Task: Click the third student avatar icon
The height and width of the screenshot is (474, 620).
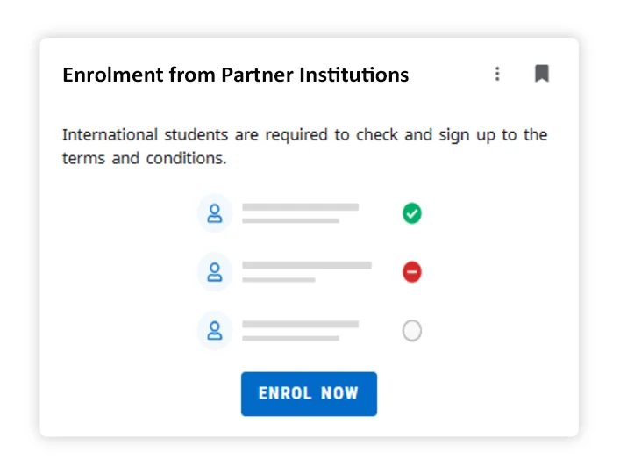Action: tap(215, 331)
